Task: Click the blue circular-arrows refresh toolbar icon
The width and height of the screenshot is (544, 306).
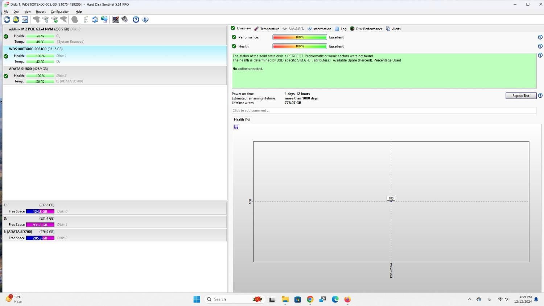Action: (x=7, y=20)
